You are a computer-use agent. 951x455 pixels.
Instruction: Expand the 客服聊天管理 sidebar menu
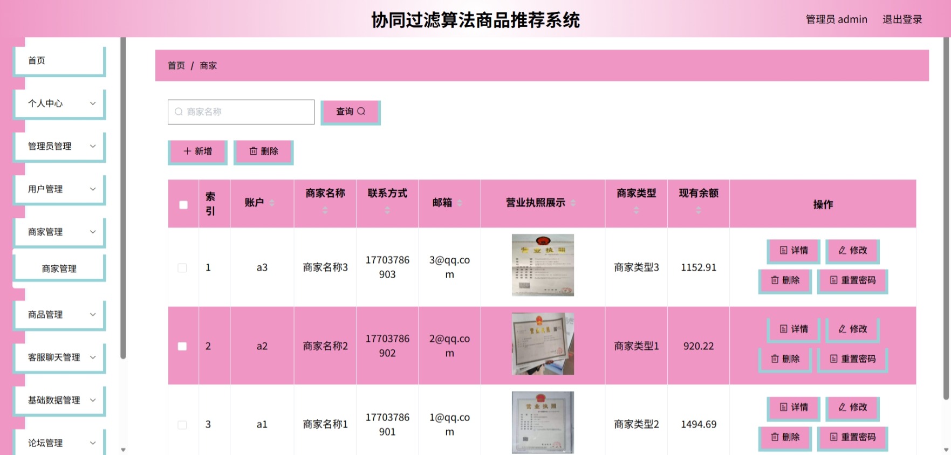point(59,357)
